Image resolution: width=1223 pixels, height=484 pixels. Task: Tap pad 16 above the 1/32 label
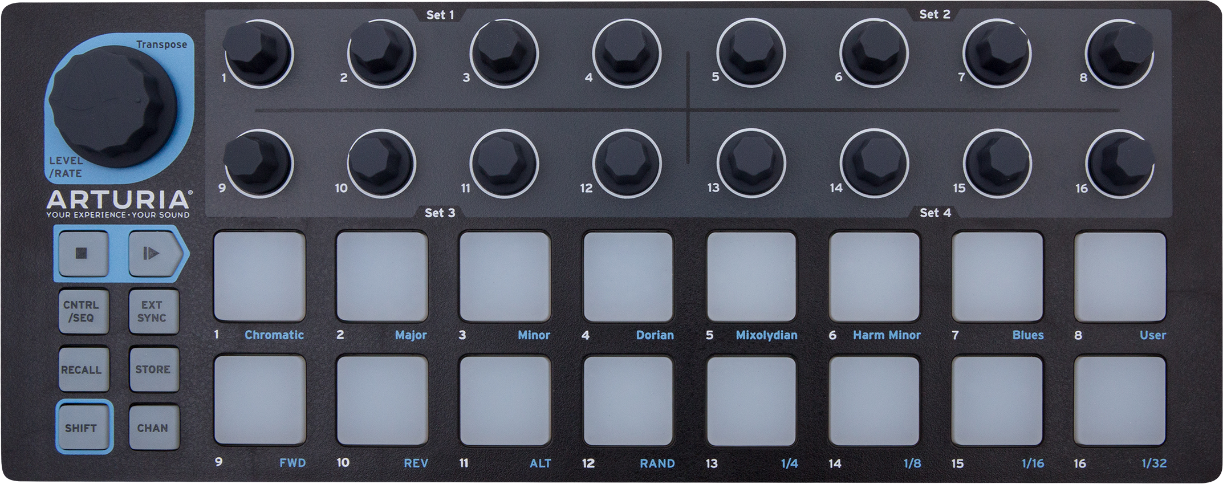pyautogui.click(x=1120, y=401)
